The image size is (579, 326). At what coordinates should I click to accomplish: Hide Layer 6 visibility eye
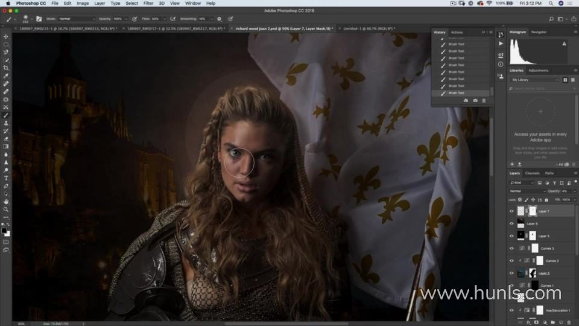coord(512,223)
